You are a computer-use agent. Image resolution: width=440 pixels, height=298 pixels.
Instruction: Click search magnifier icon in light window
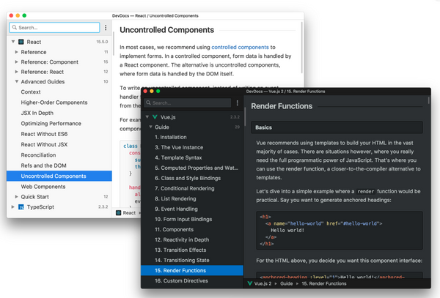[x=15, y=27]
